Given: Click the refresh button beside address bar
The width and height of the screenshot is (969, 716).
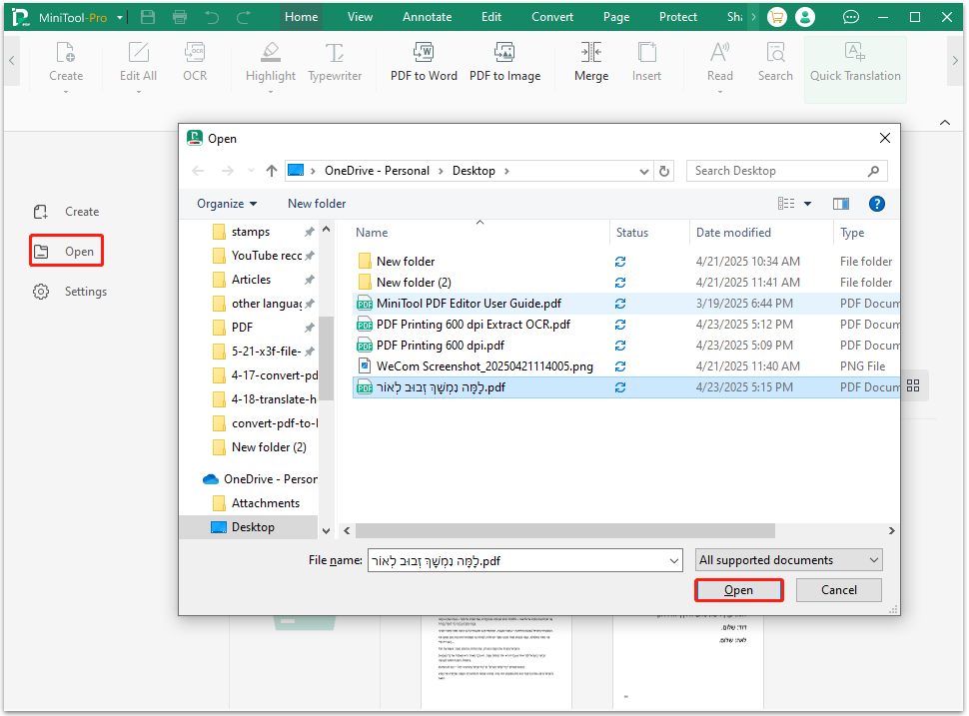Looking at the screenshot, I should click(665, 171).
